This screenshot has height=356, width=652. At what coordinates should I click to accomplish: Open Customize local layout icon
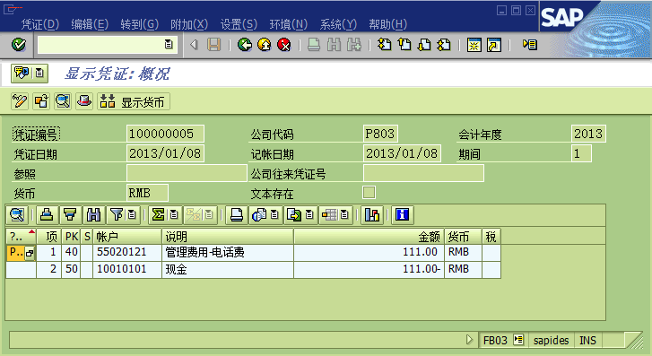pyautogui.click(x=530, y=45)
